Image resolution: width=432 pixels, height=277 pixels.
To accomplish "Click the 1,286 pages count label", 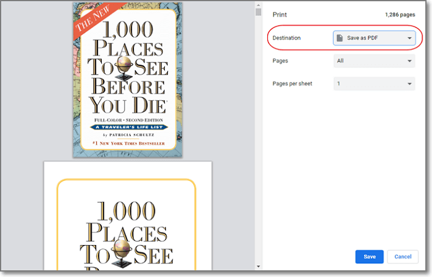I will [399, 14].
